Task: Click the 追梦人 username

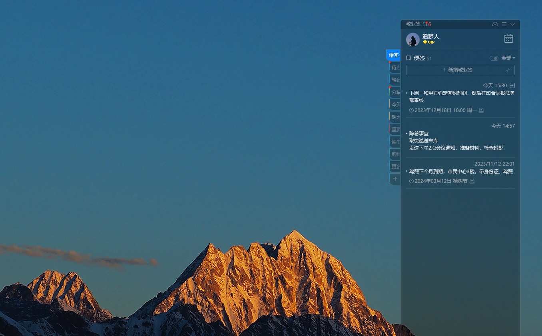Action: [x=430, y=36]
